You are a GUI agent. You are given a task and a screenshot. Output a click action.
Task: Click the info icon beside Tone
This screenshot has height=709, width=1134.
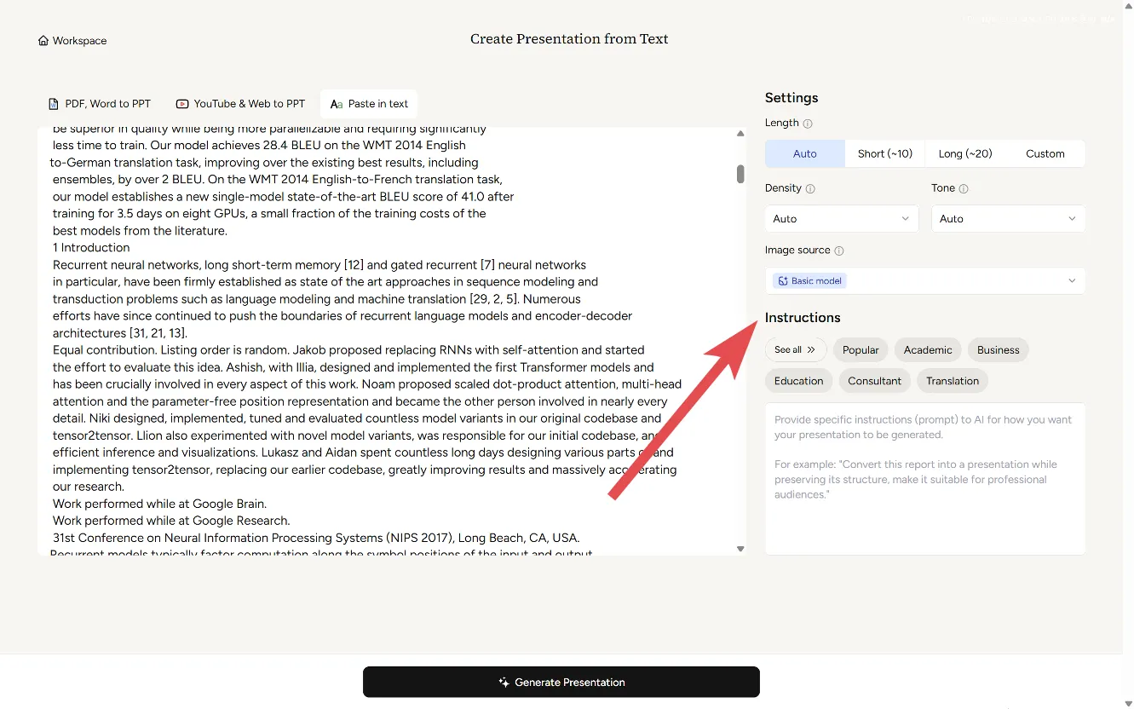click(964, 188)
